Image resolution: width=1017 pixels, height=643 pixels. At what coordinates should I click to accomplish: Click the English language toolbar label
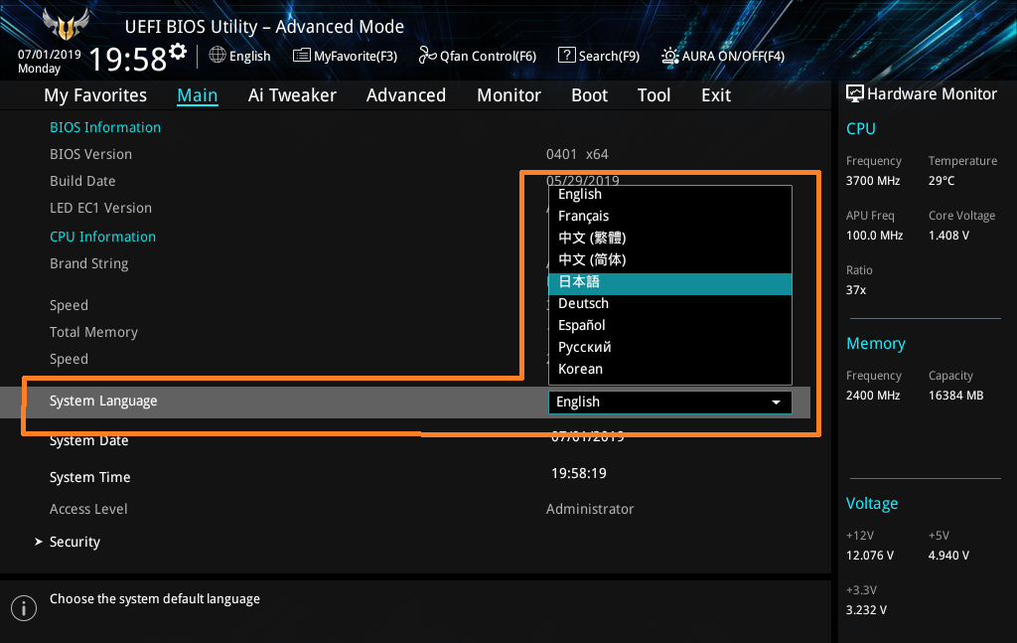(249, 57)
